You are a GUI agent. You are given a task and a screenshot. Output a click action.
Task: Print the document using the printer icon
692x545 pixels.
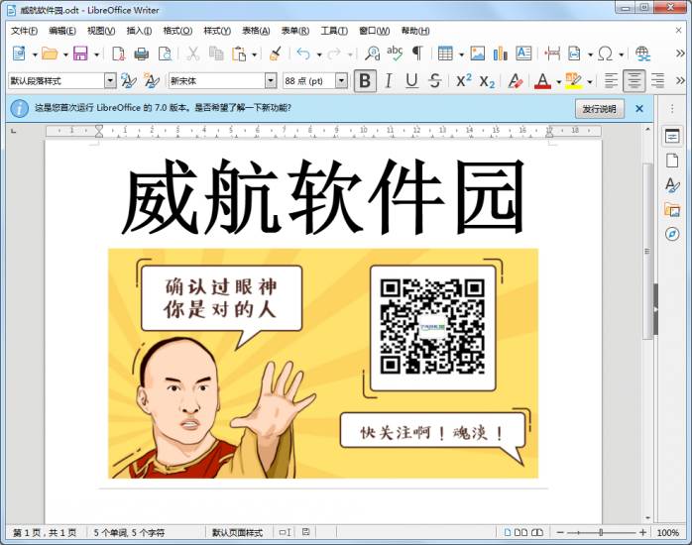click(141, 54)
